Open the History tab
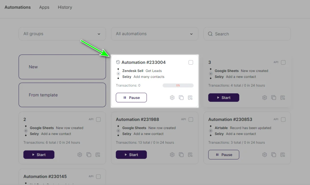This screenshot has width=310, height=185. (65, 7)
